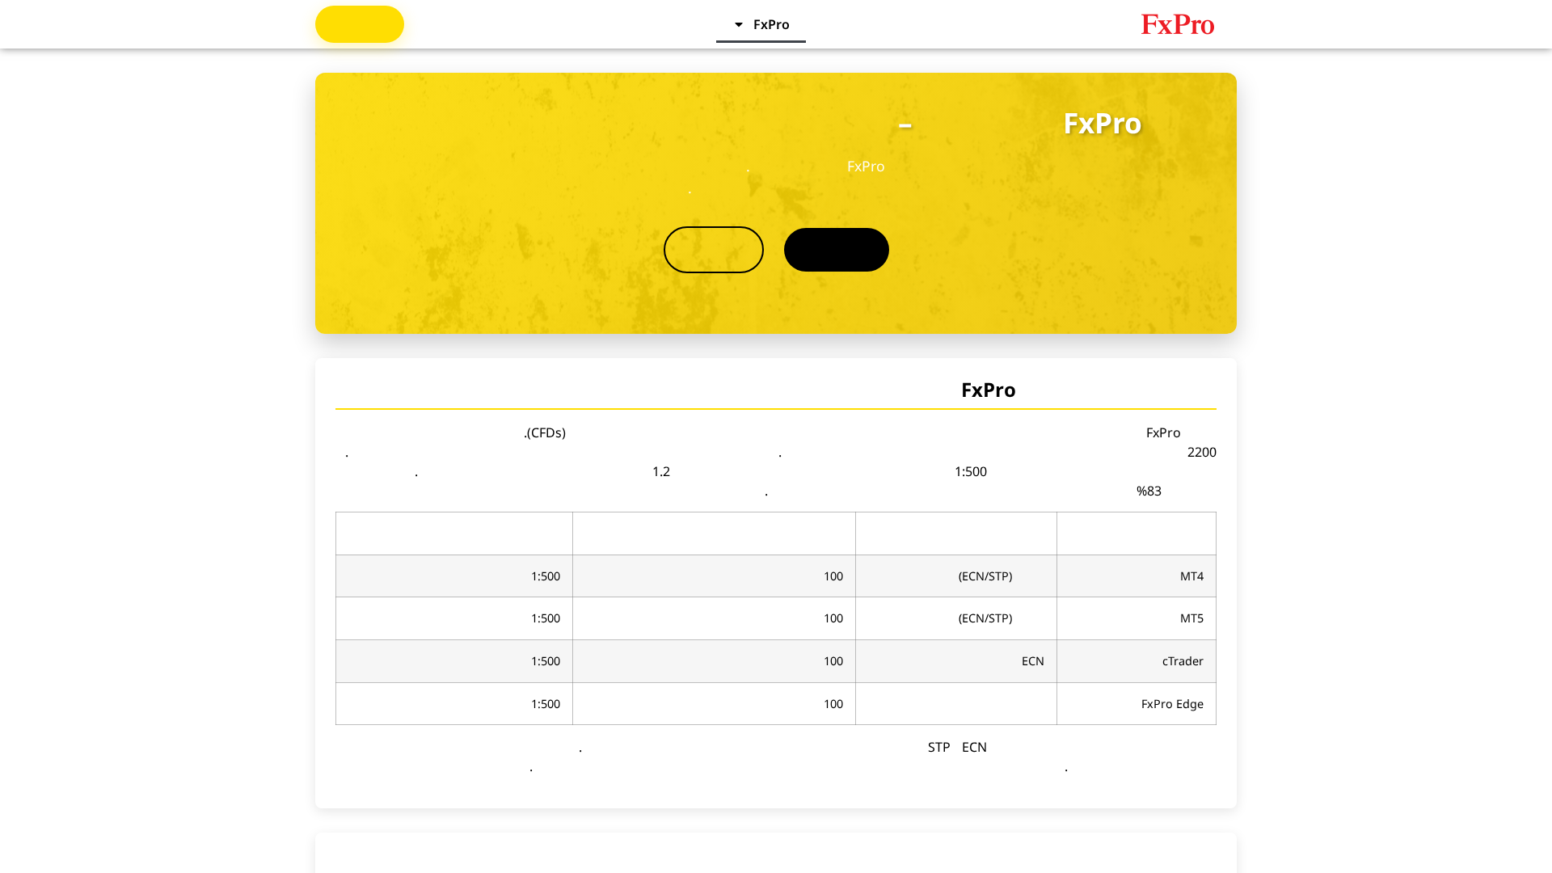Click the outlined pill button in the banner

tap(713, 249)
